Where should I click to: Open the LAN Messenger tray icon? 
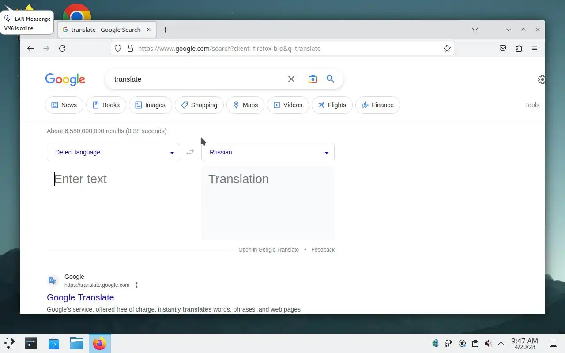coord(435,343)
